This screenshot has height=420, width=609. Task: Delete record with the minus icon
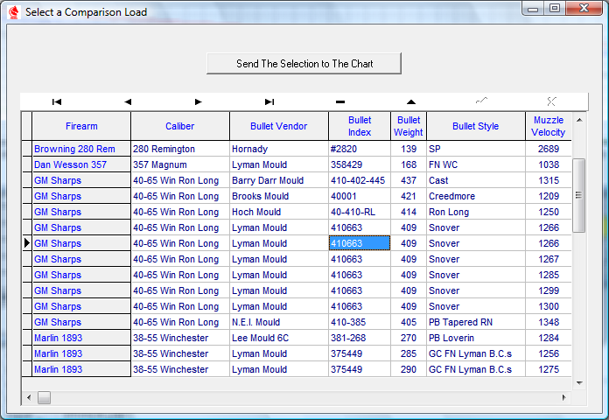coord(340,101)
